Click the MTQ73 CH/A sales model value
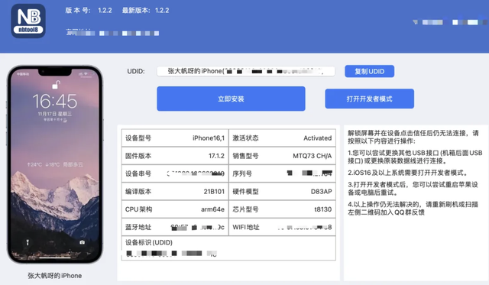The image size is (489, 285). pos(313,156)
